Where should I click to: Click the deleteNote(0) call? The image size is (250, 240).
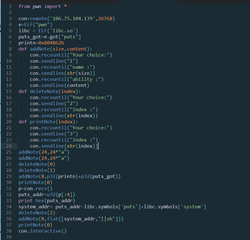37,164
